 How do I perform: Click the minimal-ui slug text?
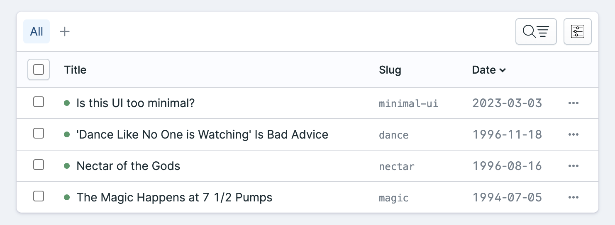[x=409, y=103]
